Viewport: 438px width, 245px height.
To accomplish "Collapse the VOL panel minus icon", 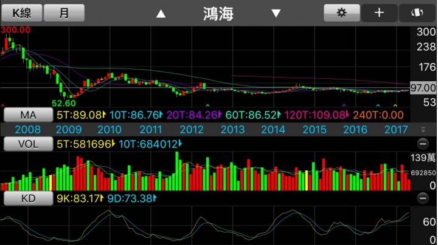I will [x=423, y=144].
